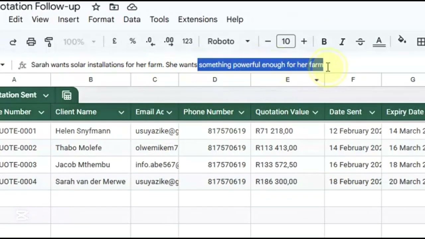The width and height of the screenshot is (425, 239).
Task: Open the fill color picker
Action: [x=402, y=40]
